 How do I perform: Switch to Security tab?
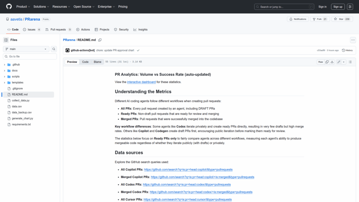coord(121,29)
